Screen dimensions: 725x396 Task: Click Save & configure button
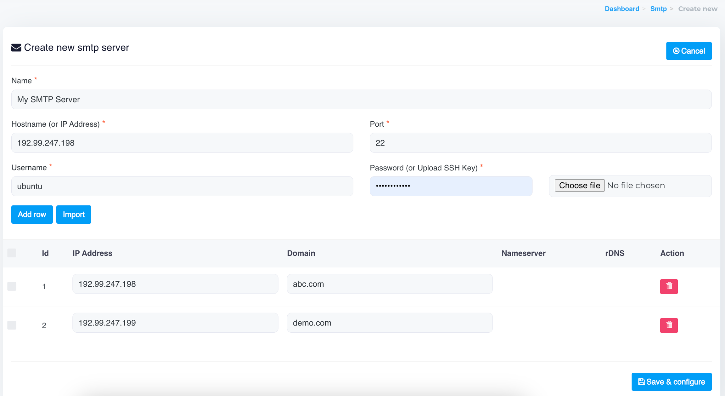click(x=671, y=382)
